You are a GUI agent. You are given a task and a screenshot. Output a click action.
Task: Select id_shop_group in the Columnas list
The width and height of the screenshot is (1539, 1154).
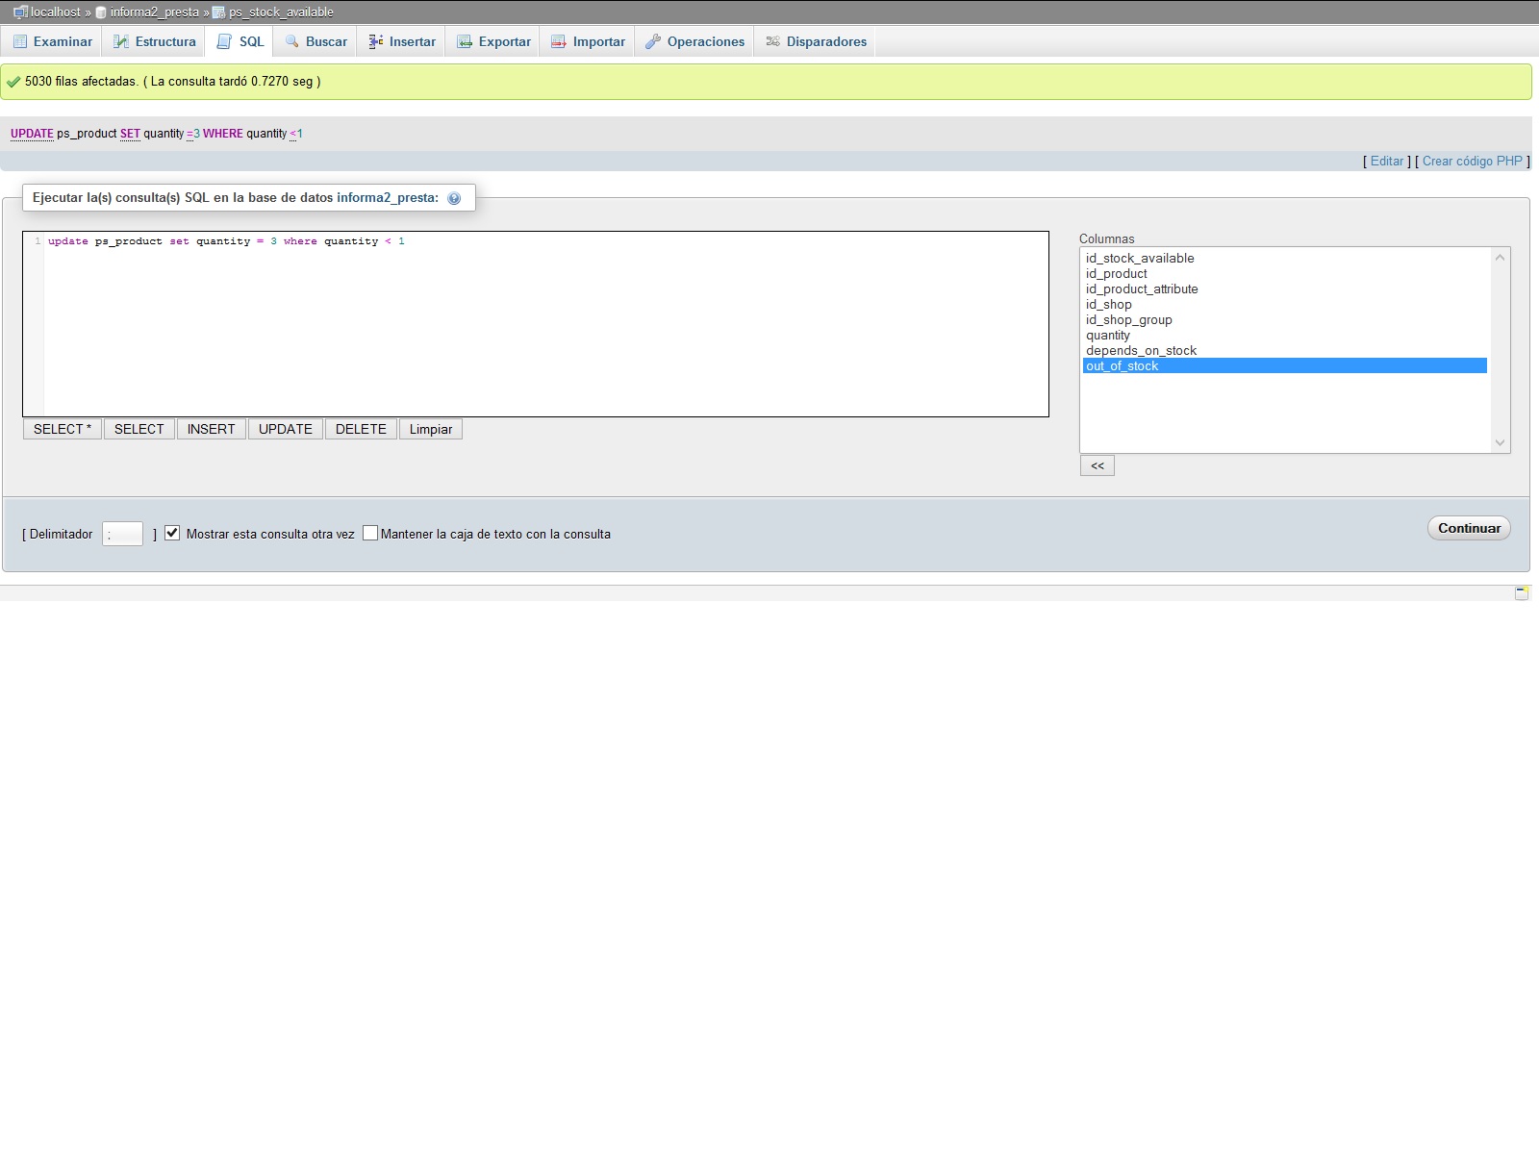[1285, 319]
